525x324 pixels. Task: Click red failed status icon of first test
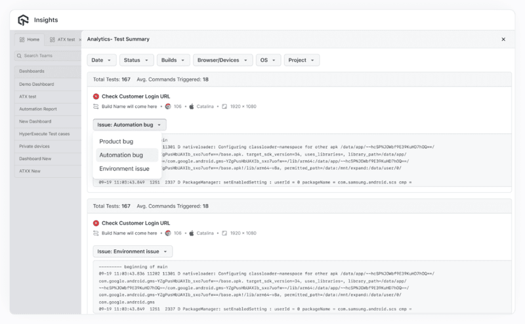(96, 96)
